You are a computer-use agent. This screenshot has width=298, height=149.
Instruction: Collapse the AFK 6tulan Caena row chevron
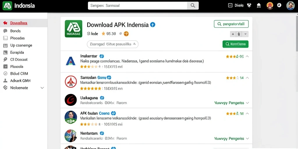click(247, 114)
